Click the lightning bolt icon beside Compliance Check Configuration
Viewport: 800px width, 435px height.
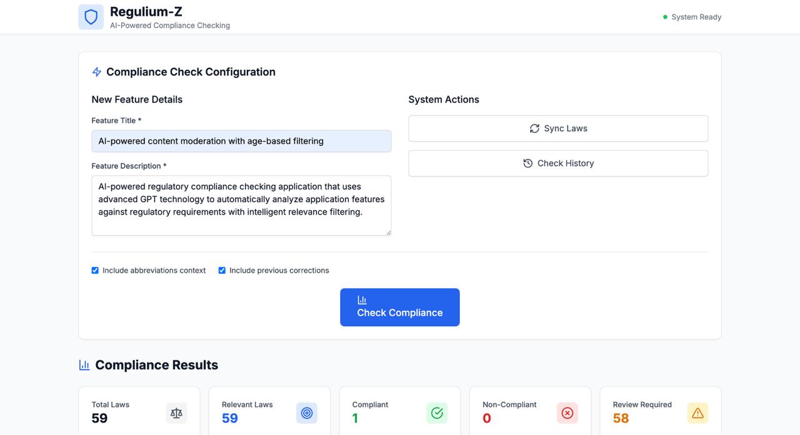click(x=97, y=72)
